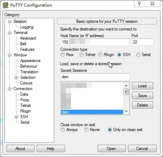The image size is (163, 157).
Task: Click the Save session button
Action: (142, 95)
